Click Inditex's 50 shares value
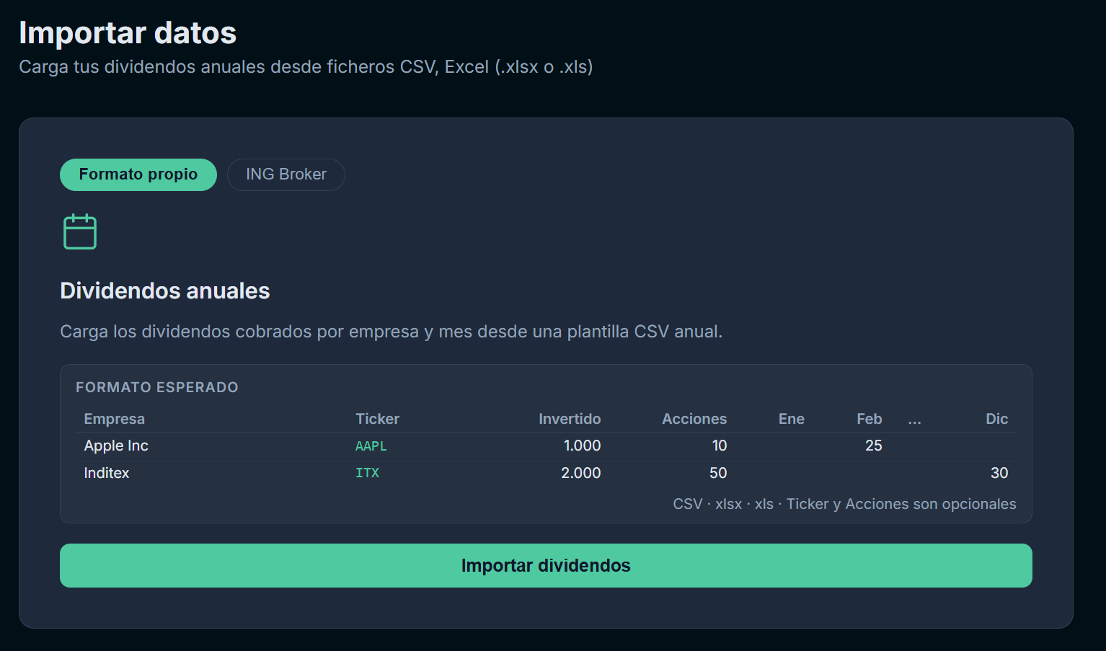 (x=718, y=473)
